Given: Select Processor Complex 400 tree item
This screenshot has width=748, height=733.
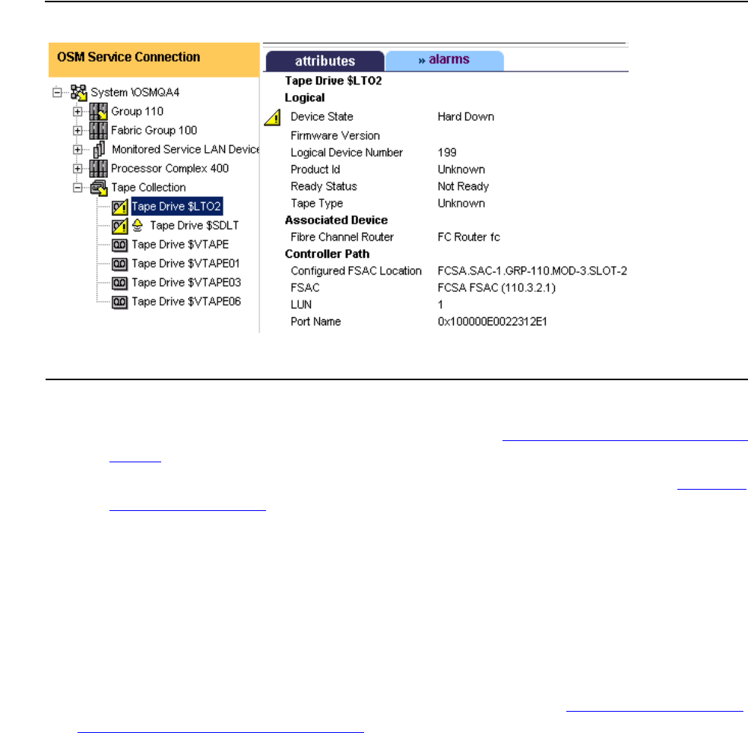Looking at the screenshot, I should tap(170, 169).
